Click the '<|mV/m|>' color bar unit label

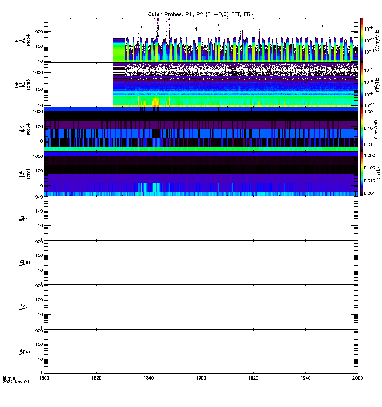tap(376, 129)
